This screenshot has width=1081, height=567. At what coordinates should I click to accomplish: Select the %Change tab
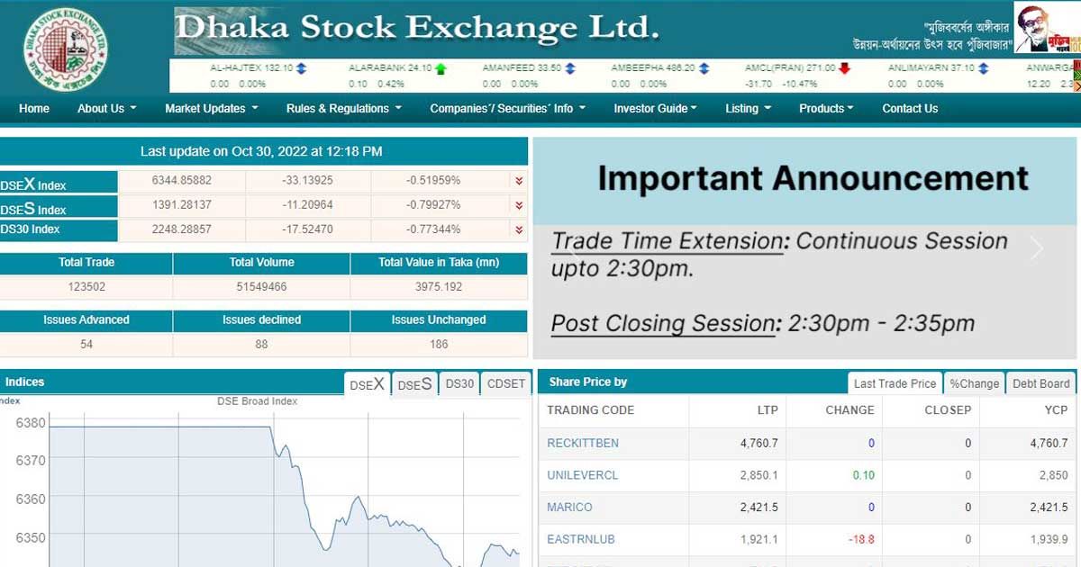point(974,383)
